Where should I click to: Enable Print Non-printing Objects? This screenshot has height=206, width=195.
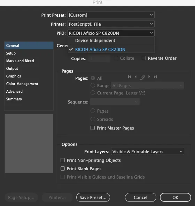point(63,160)
